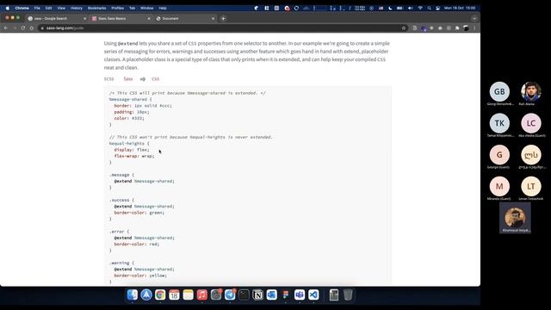Click the browser back arrow

coord(6,28)
